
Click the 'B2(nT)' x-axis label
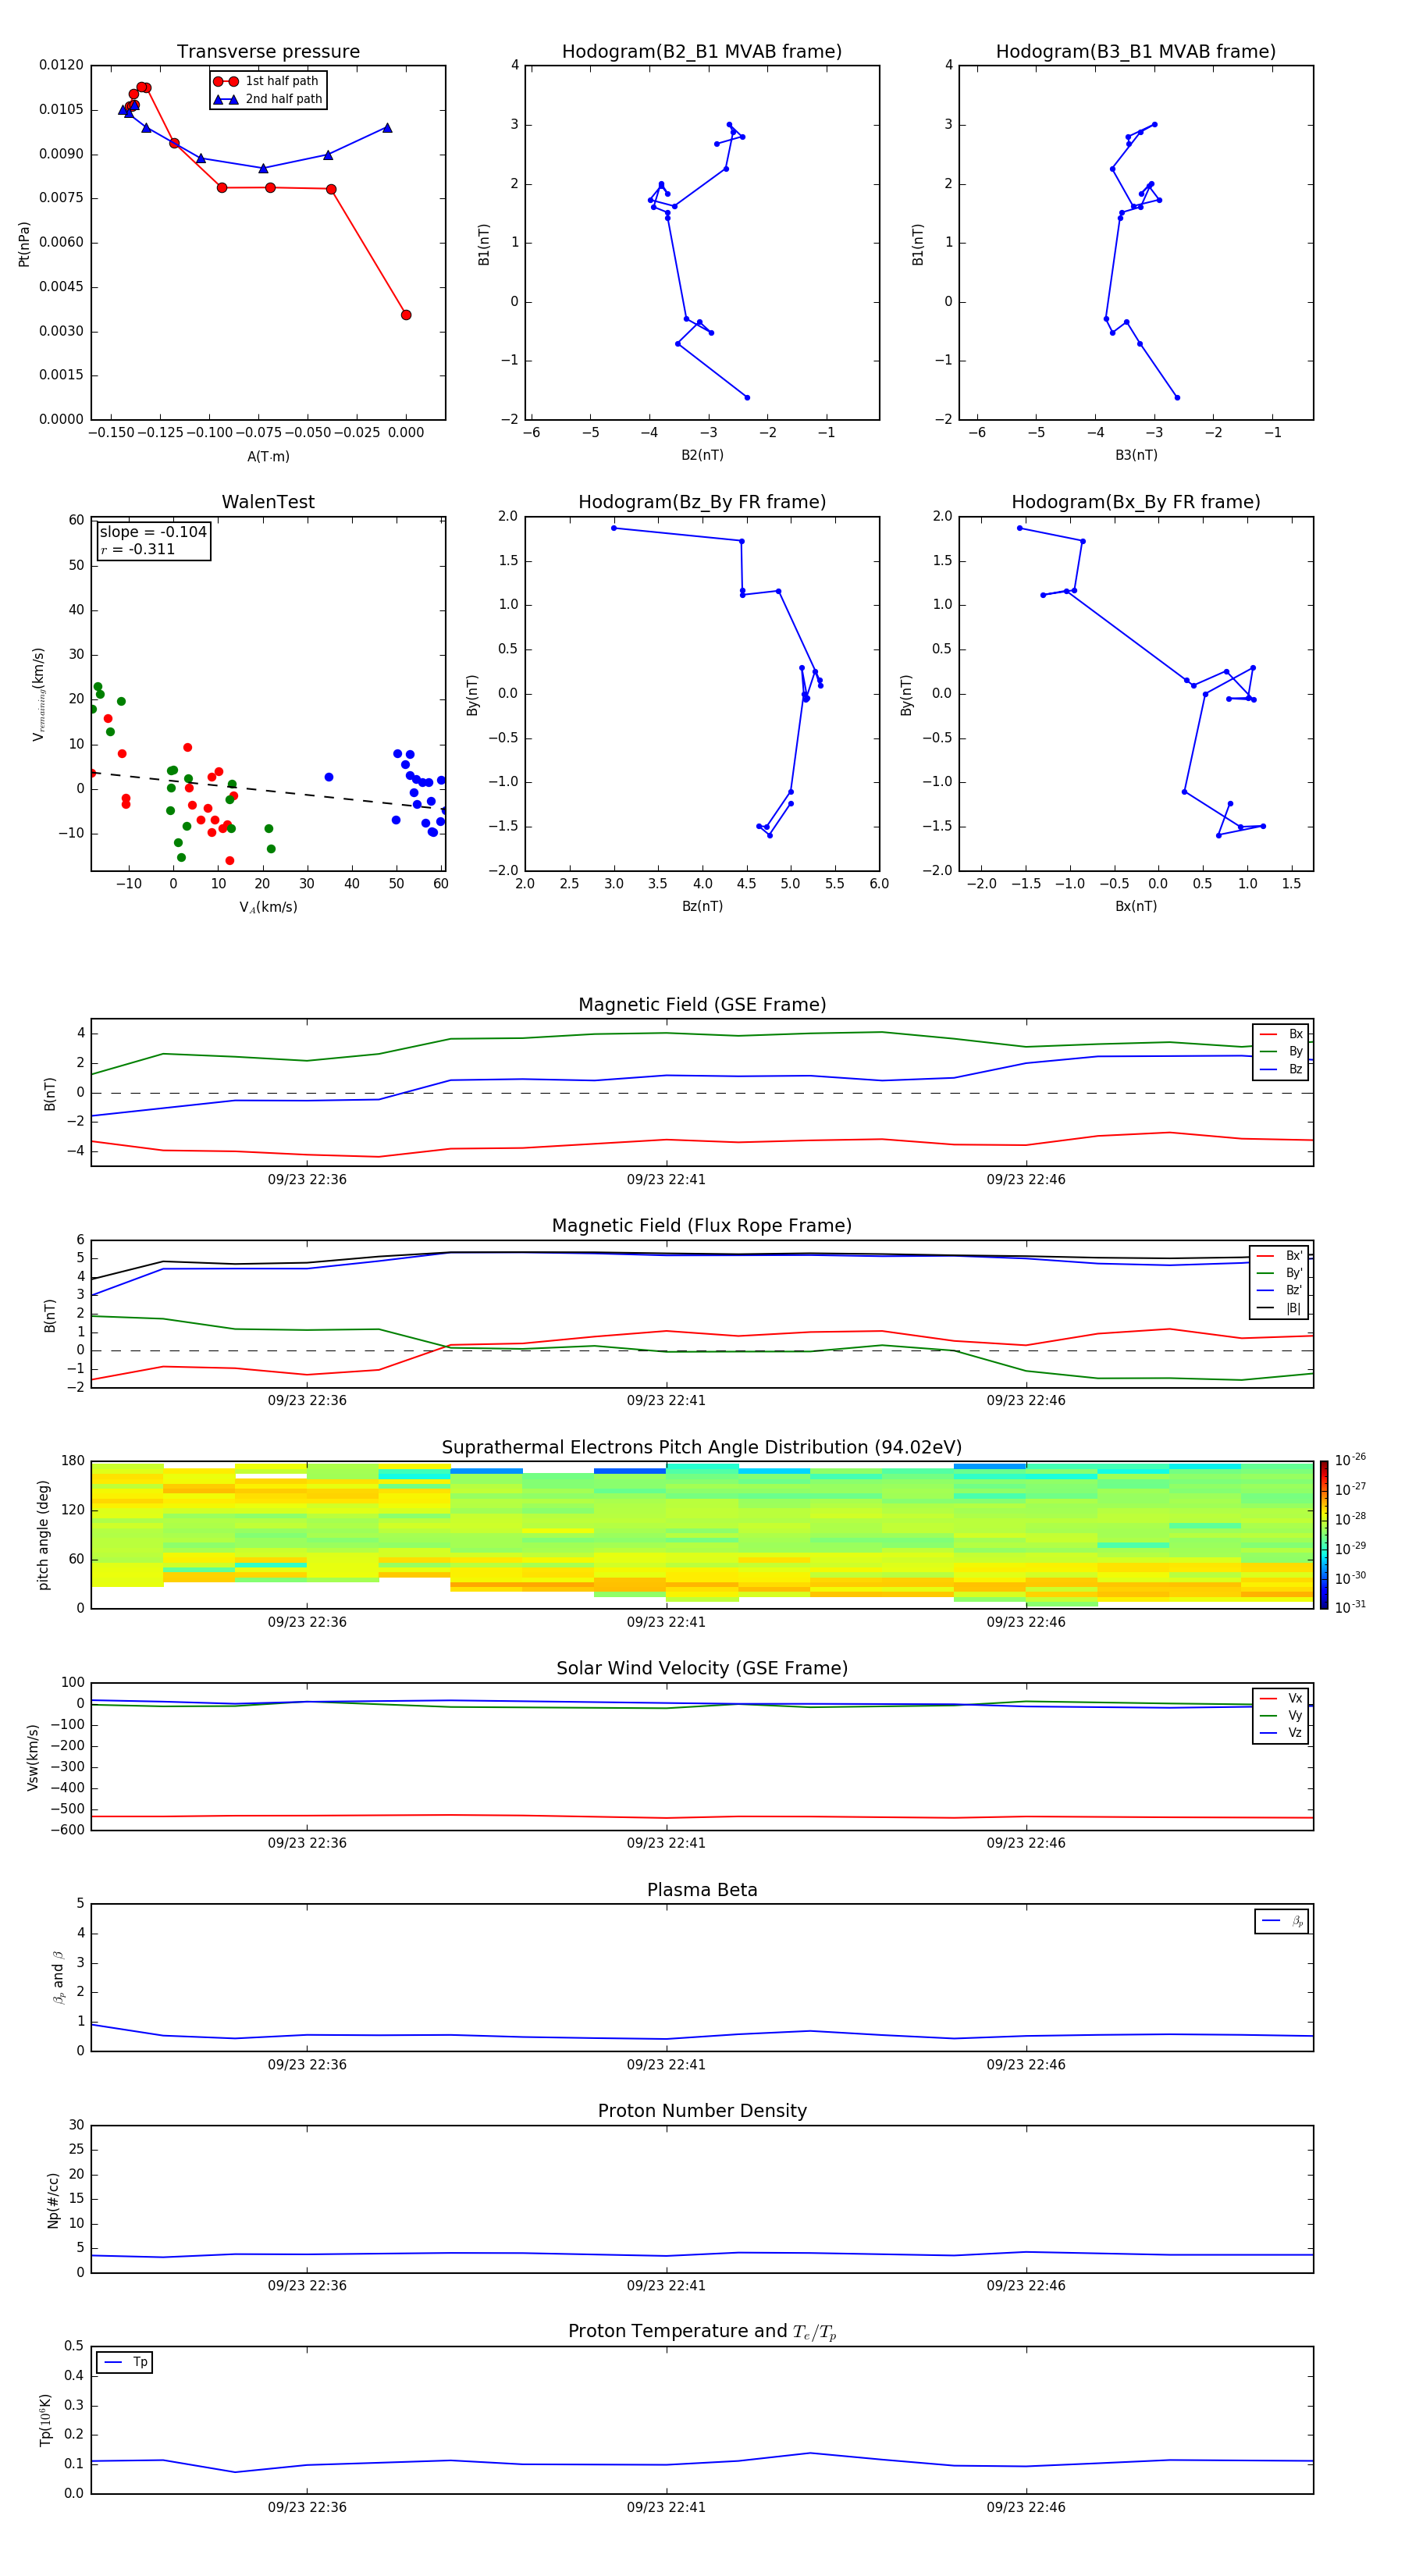point(702,455)
